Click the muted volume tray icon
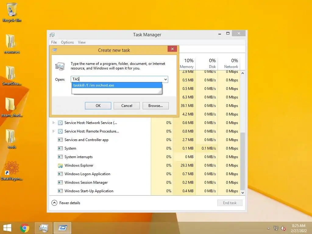 tap(283, 228)
